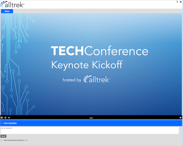This screenshot has height=146, width=183.
Task: Click hosted by alltrek logo on slide
Action: (86, 79)
